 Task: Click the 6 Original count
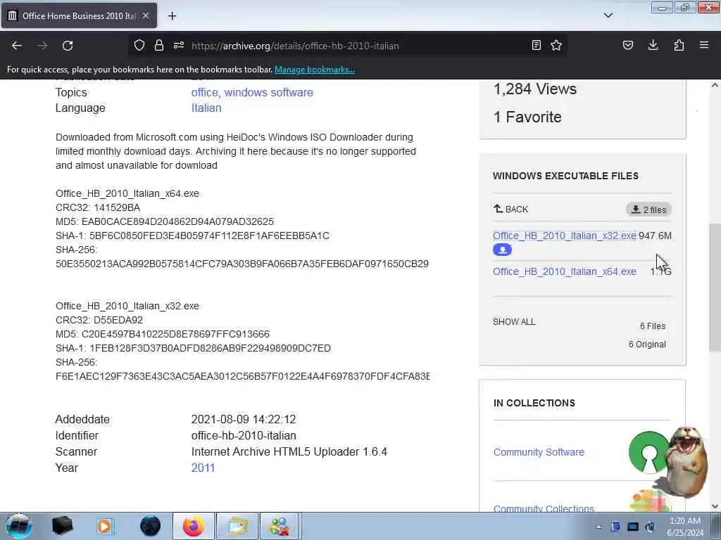[647, 345]
